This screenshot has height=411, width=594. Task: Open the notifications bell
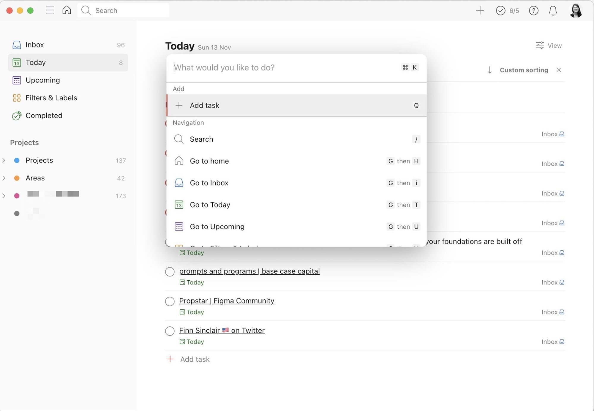pos(553,11)
